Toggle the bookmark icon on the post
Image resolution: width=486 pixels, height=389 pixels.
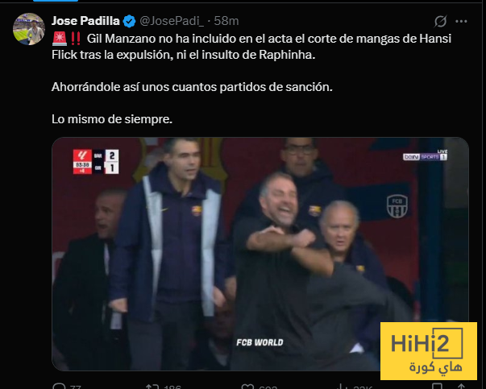point(438,387)
